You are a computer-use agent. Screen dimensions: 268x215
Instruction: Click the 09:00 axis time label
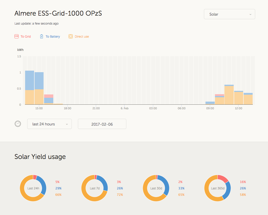(210, 109)
